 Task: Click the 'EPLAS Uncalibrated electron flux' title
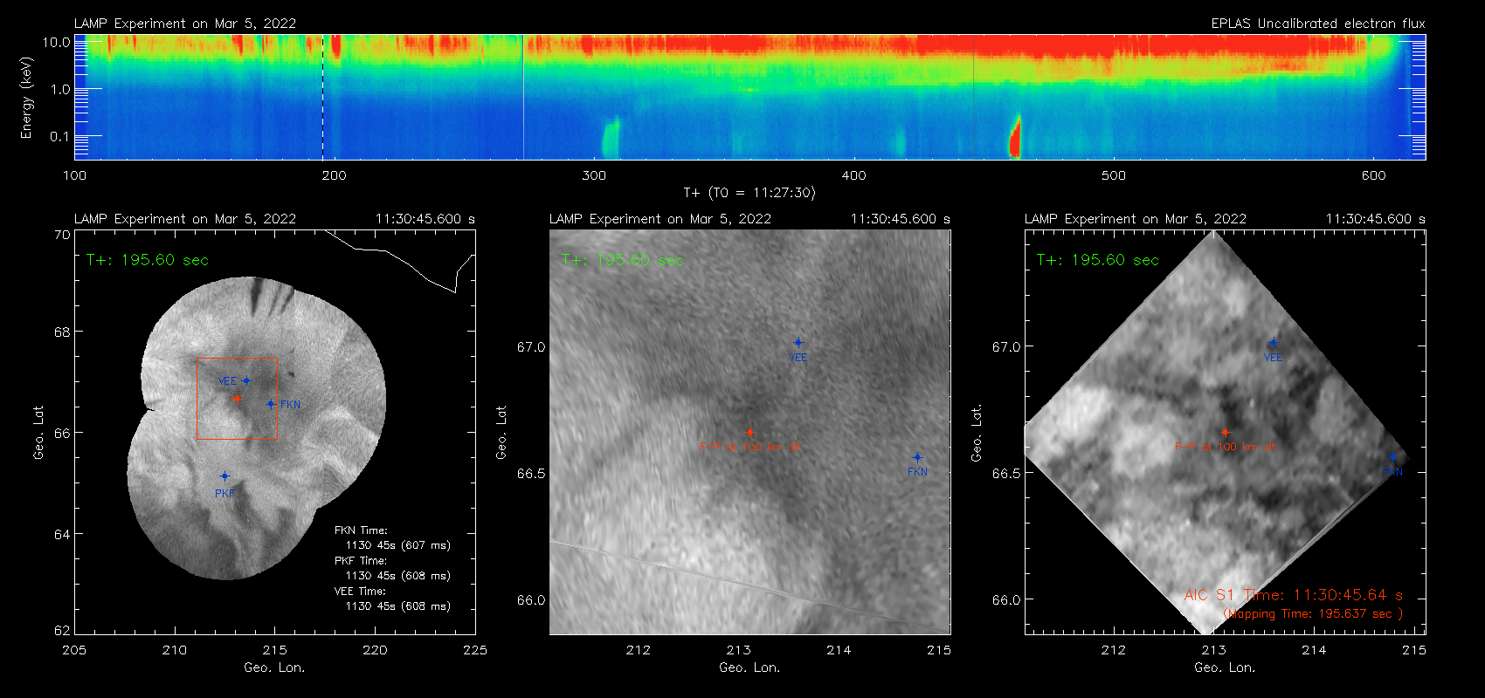tap(1318, 24)
